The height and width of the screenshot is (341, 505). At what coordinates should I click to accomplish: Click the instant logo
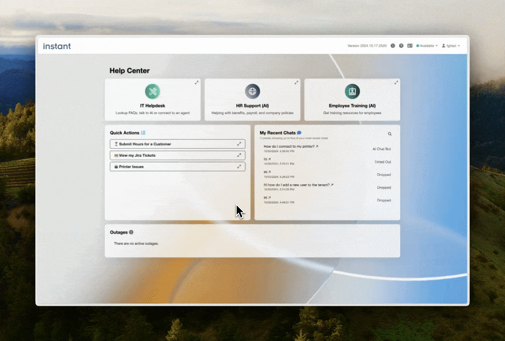pos(57,46)
